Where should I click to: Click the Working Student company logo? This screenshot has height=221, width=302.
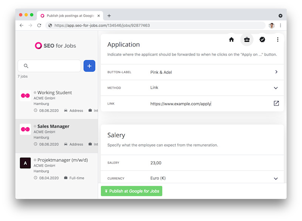click(25, 95)
